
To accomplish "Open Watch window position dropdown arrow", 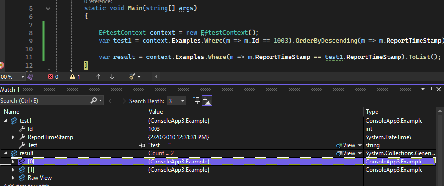I will (x=423, y=89).
